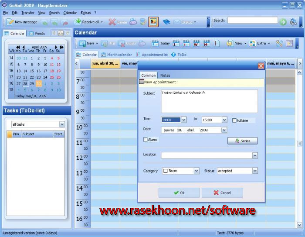This screenshot has width=305, height=237.
Task: Click the Today calendar icon
Action: [161, 43]
